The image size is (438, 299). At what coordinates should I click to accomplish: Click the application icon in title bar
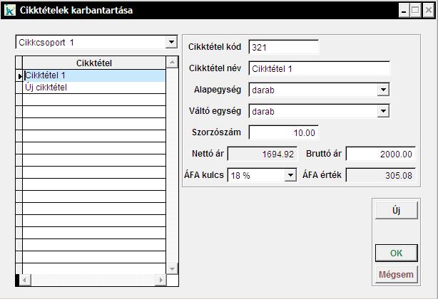coord(9,11)
